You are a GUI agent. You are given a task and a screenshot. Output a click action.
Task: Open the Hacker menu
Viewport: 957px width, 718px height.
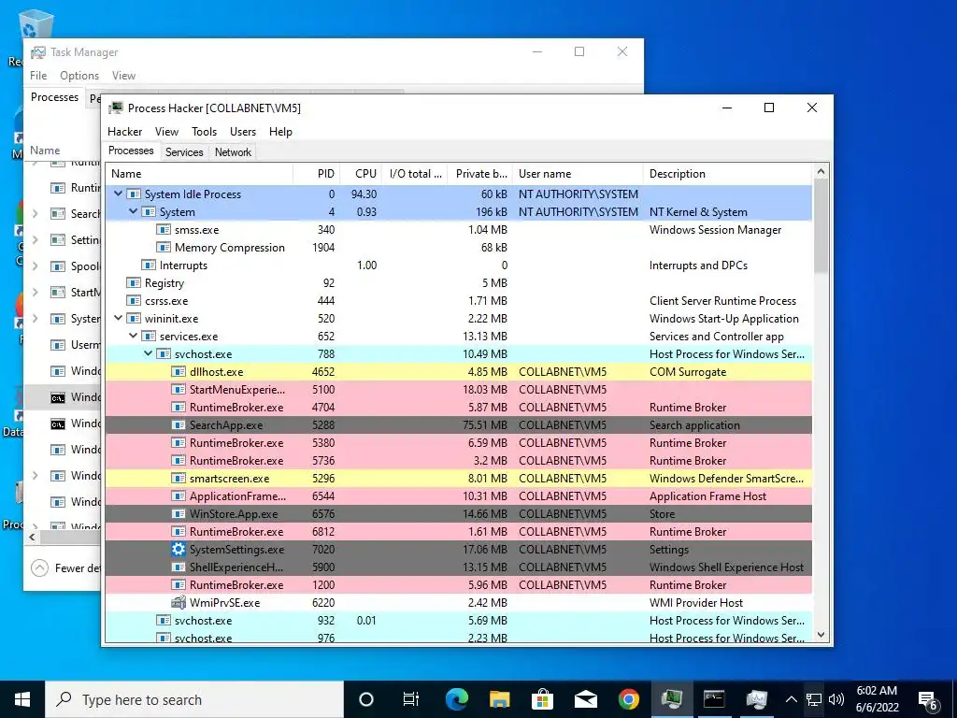[x=124, y=132]
